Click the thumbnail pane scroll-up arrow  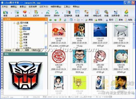(x=134, y=24)
